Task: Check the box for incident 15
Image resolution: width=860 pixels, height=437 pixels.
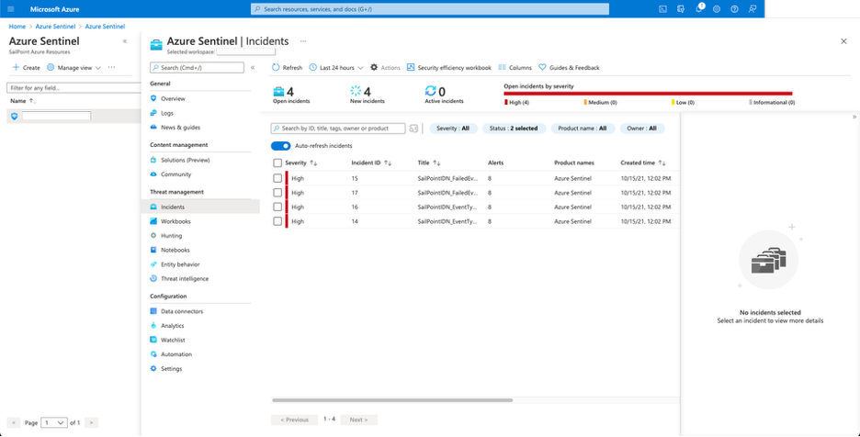Action: click(x=277, y=178)
